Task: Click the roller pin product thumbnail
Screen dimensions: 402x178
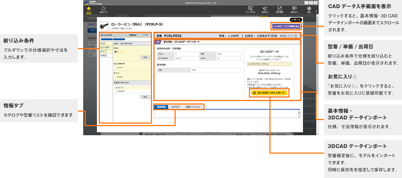Action: tap(103, 26)
